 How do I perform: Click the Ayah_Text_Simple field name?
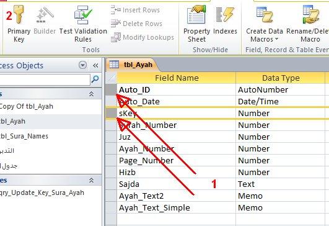154,208
